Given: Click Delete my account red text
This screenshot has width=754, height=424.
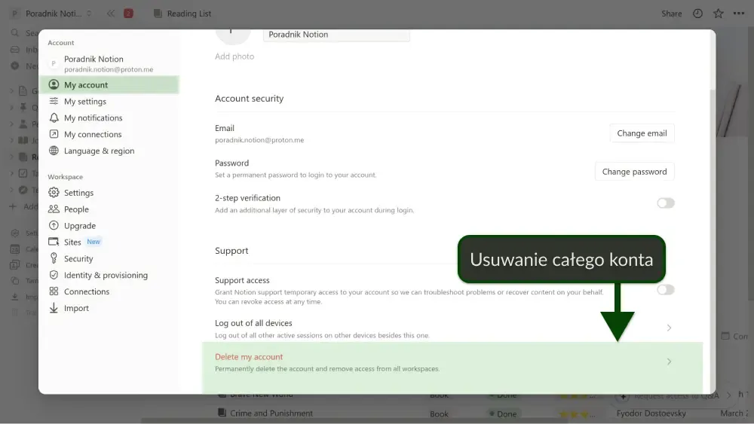Looking at the screenshot, I should (x=249, y=357).
